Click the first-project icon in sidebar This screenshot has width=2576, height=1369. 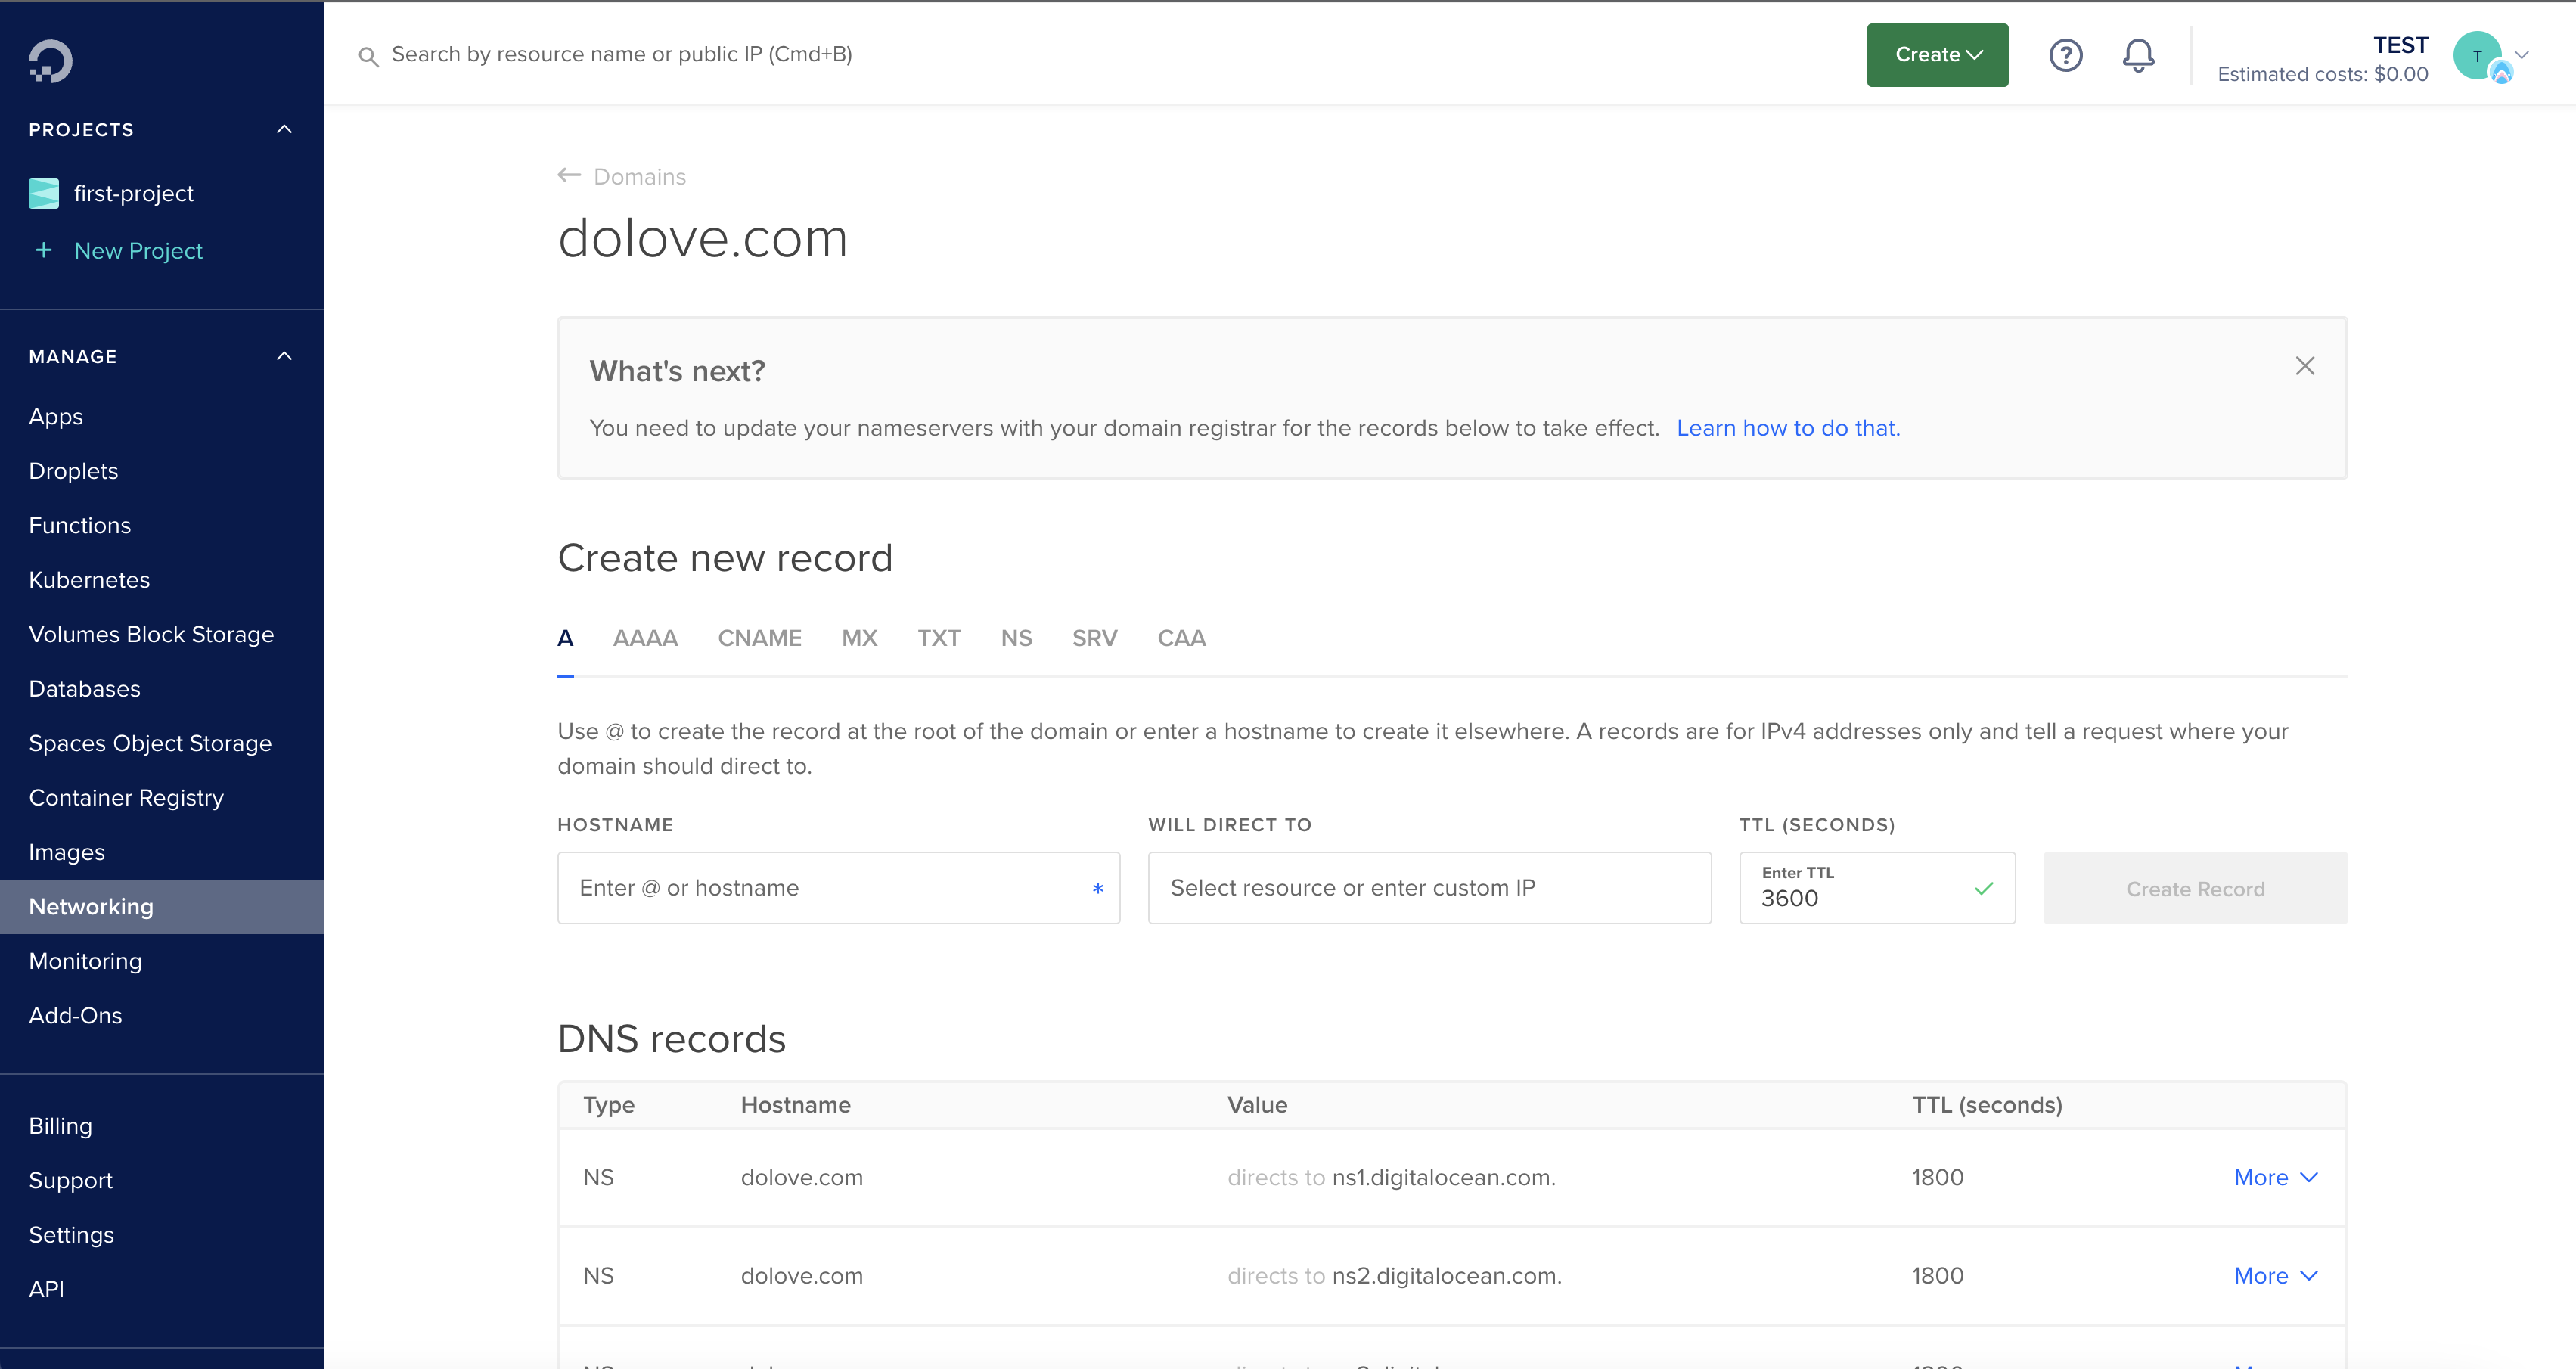[x=44, y=193]
